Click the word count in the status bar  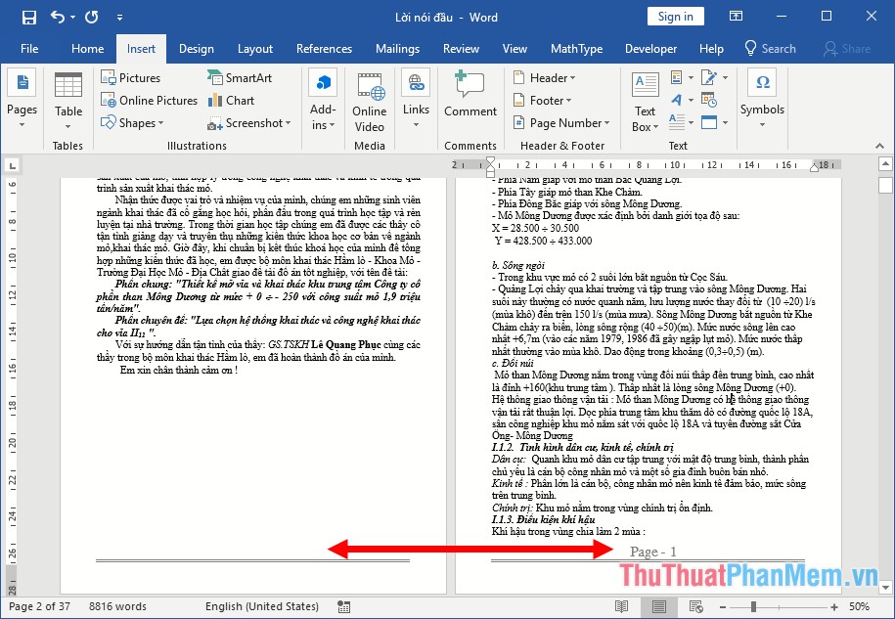(117, 606)
